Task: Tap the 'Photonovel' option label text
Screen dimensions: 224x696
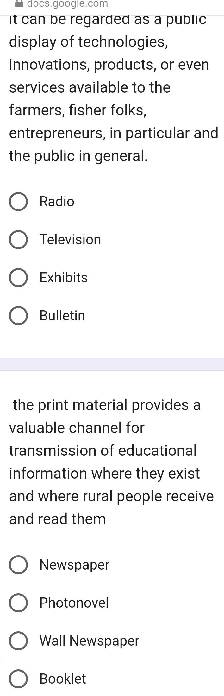Action: pos(74,603)
